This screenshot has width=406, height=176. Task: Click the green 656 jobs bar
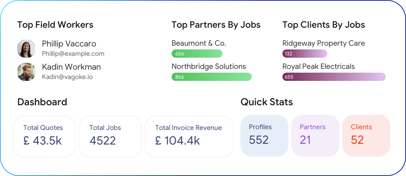(197, 54)
